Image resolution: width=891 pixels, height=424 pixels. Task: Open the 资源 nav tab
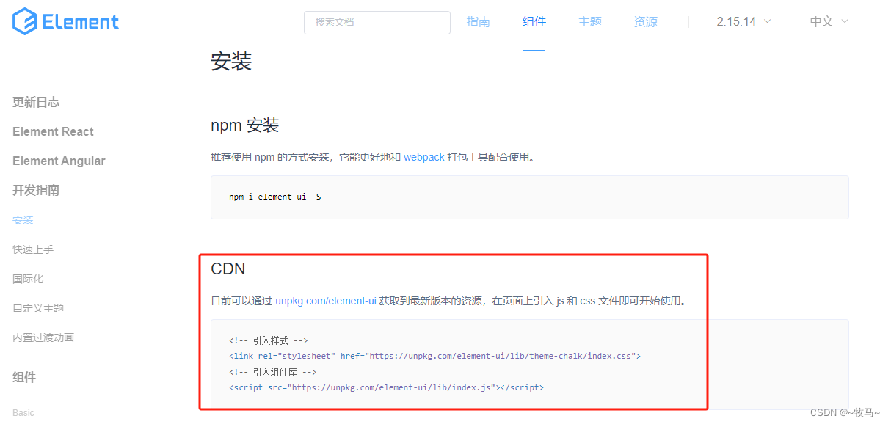pyautogui.click(x=646, y=22)
